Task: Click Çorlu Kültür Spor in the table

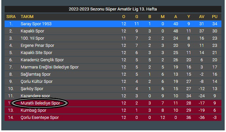Action: point(36,81)
